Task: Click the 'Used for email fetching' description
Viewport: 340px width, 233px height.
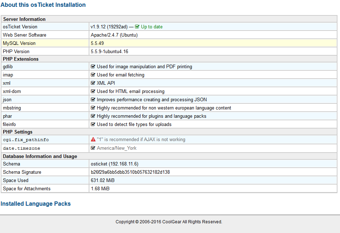Action: 121,75
